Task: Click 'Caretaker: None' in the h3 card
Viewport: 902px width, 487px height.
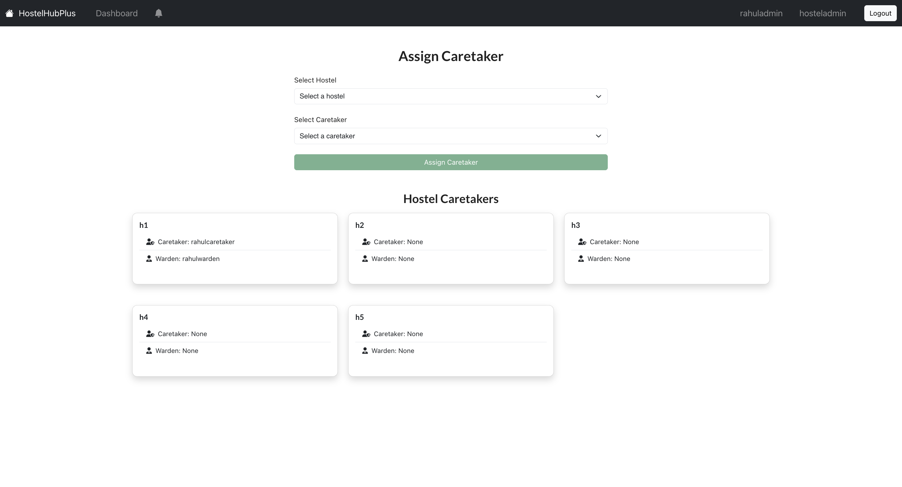Action: pyautogui.click(x=614, y=242)
